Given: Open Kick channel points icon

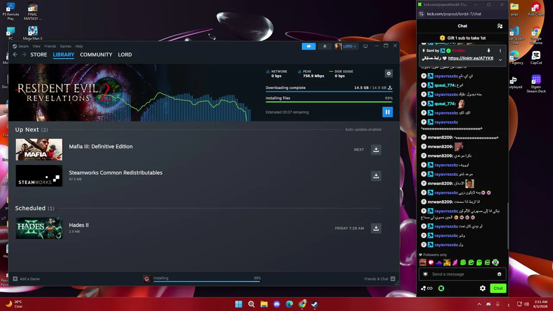Looking at the screenshot, I should click(426, 288).
